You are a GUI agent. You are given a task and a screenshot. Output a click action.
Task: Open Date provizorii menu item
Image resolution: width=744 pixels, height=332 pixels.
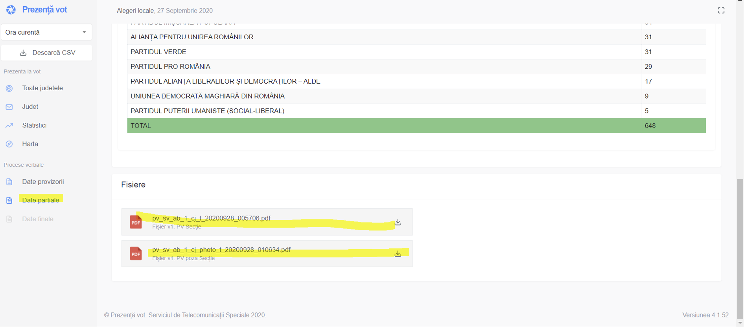click(x=43, y=182)
